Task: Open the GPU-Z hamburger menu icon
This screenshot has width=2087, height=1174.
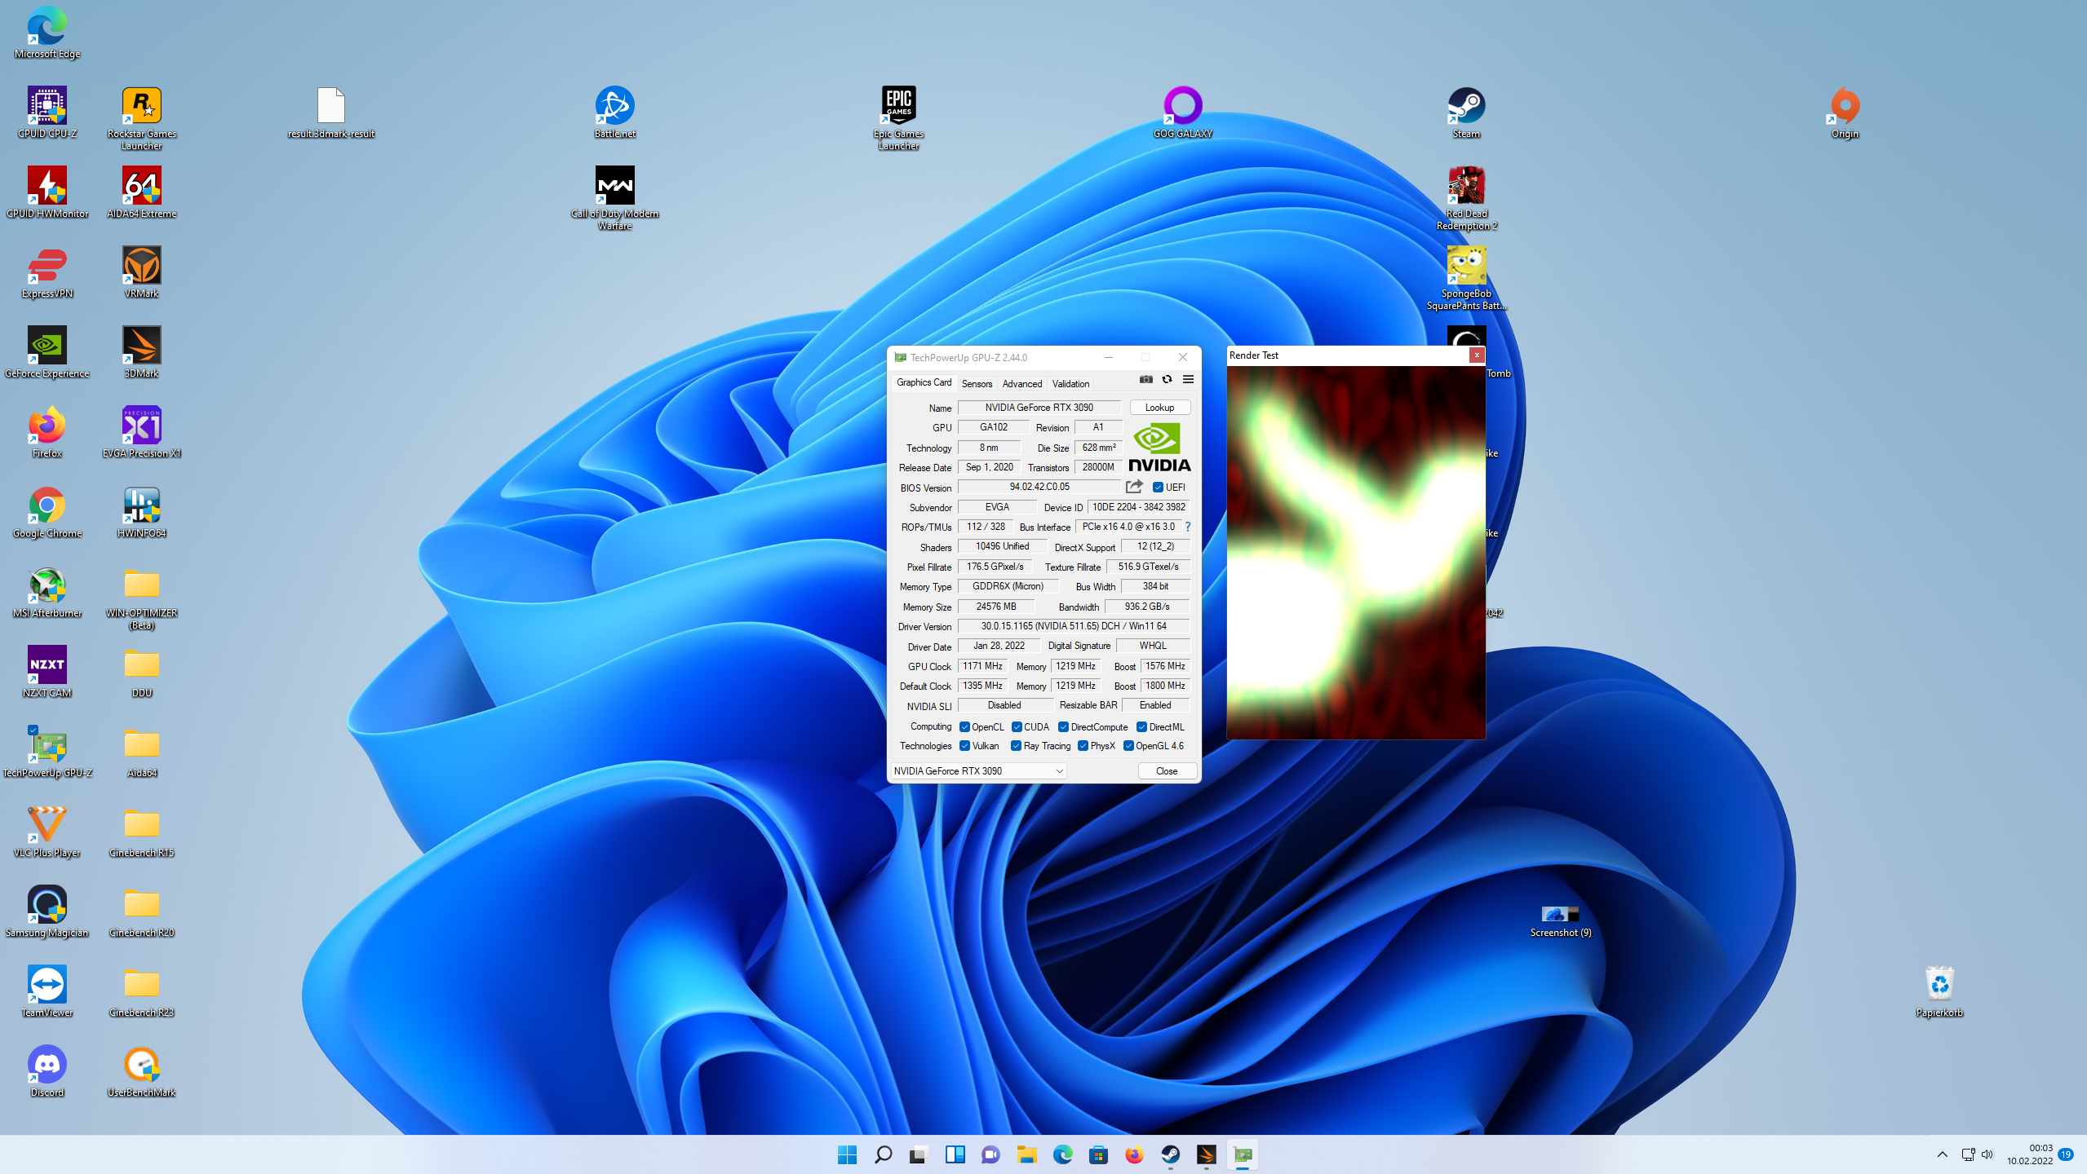Action: coord(1188,379)
